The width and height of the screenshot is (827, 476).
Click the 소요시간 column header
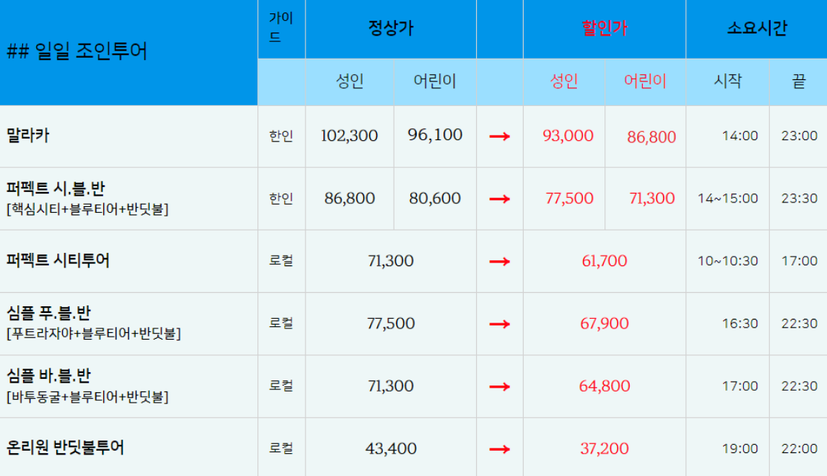757,29
